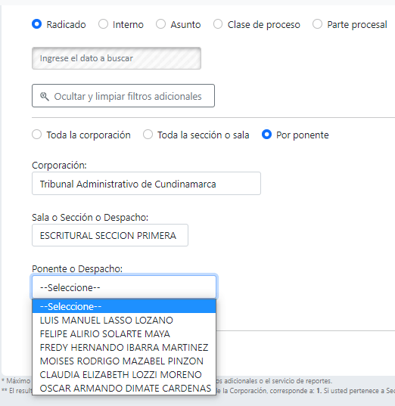Select the Por ponente radio button
Image resolution: width=395 pixels, height=406 pixels.
(x=266, y=135)
